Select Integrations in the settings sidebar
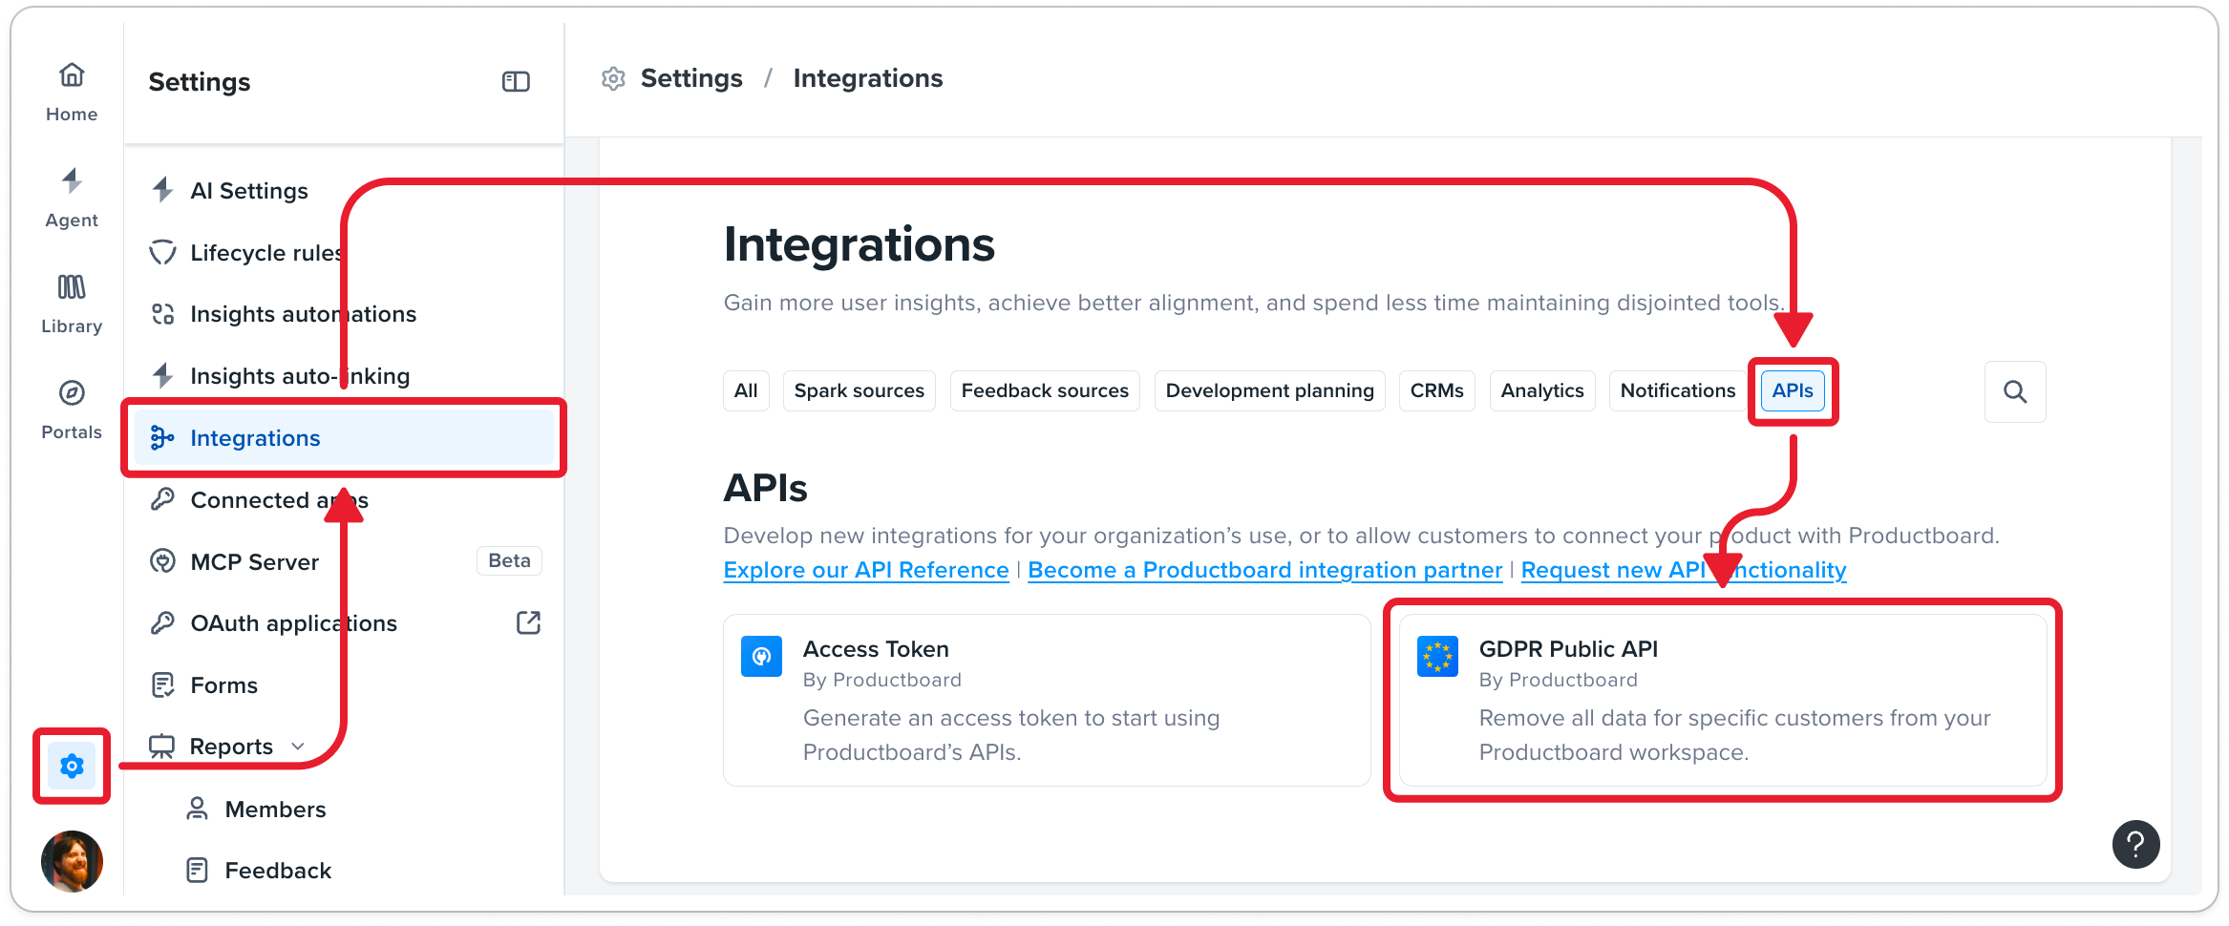Screen dimensions: 2229x926 344,438
